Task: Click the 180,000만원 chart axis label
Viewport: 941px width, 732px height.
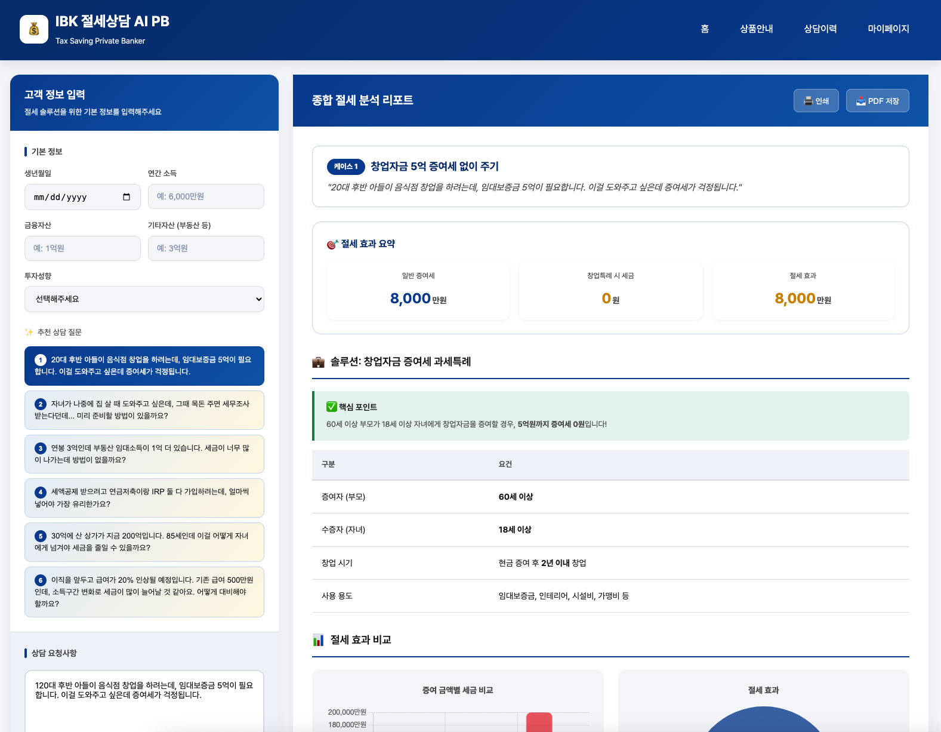Action: pos(347,725)
